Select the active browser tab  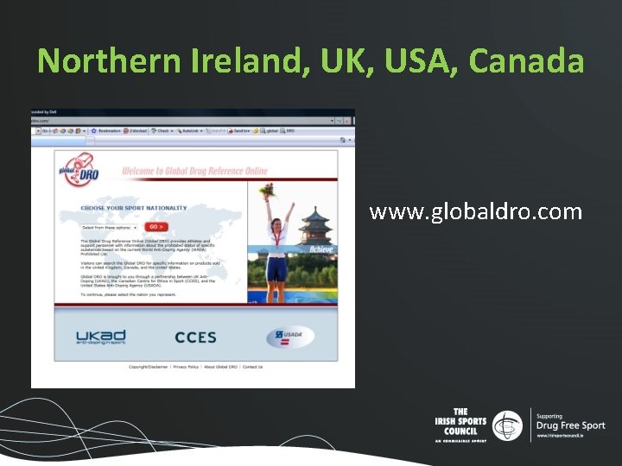(x=59, y=141)
